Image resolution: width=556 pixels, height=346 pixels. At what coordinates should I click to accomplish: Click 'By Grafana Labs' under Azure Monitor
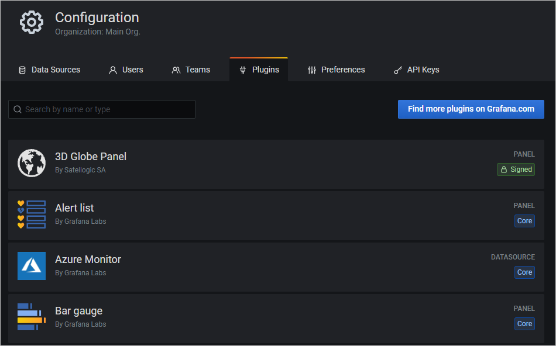81,273
